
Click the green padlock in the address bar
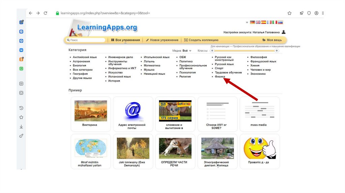[x=57, y=13]
